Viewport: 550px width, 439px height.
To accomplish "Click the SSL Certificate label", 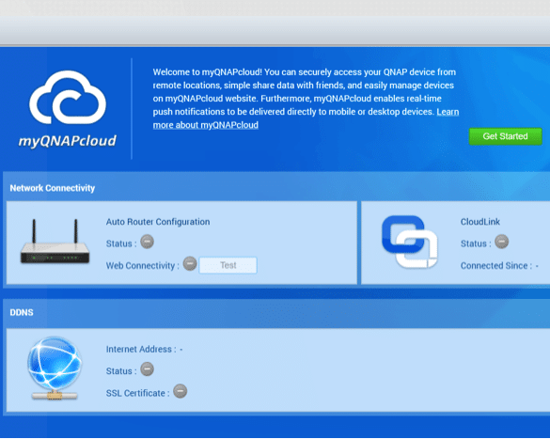I will click(x=137, y=393).
